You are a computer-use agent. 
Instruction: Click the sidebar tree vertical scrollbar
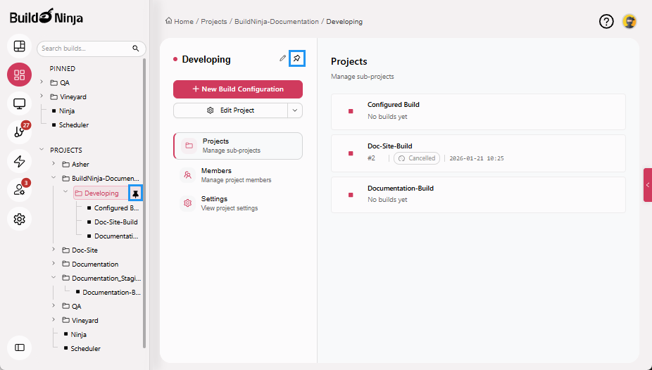(144, 203)
